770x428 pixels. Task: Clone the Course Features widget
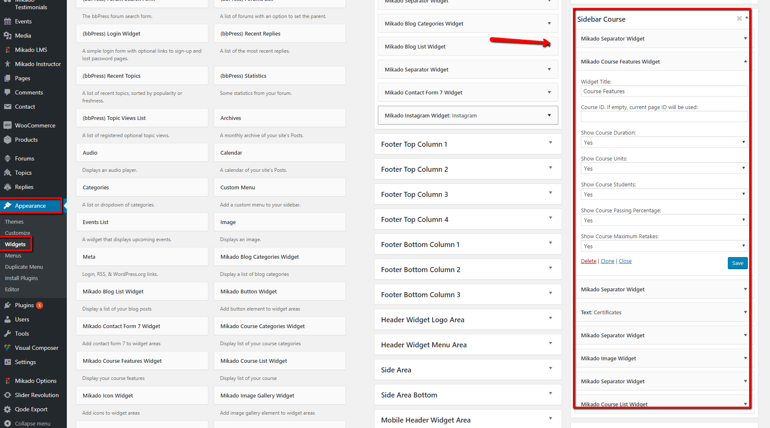tap(607, 261)
